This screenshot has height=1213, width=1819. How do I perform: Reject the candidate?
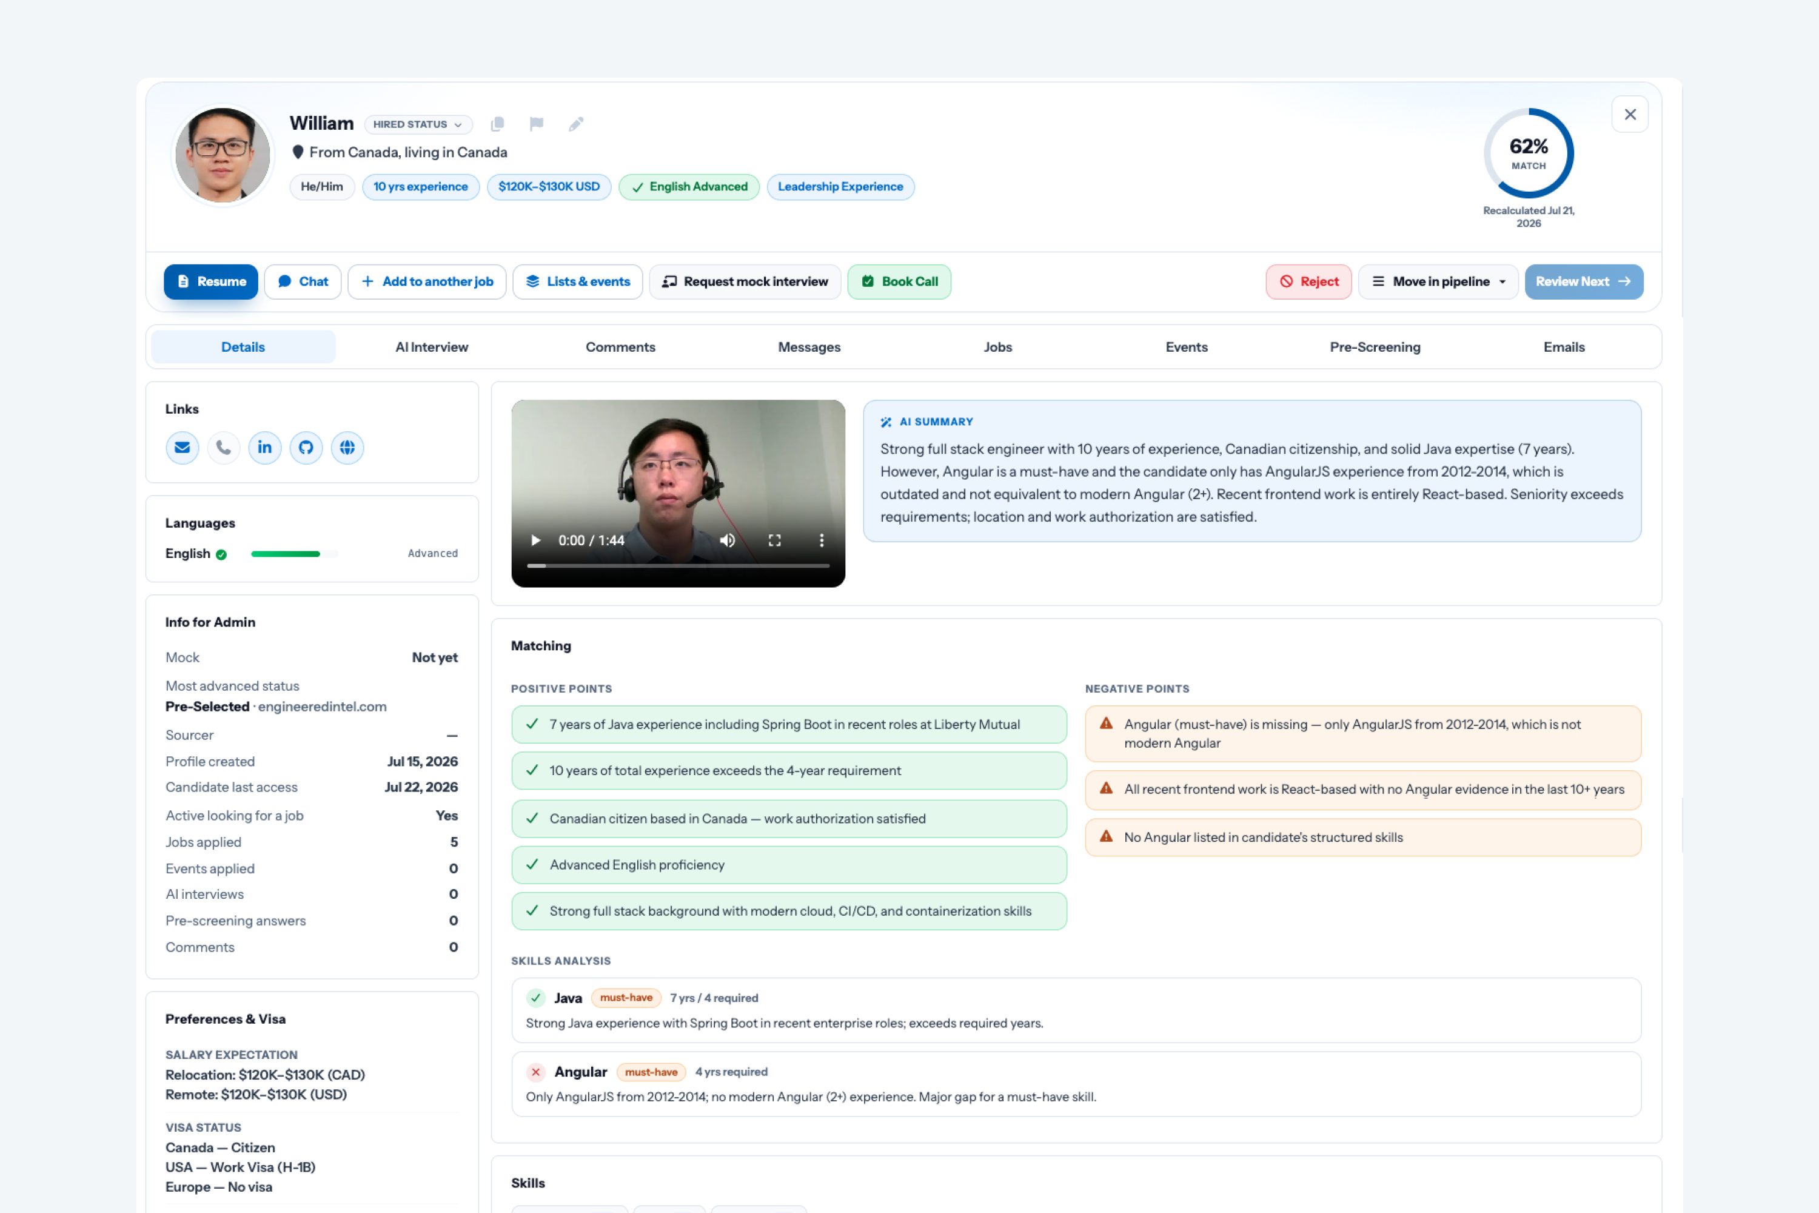[1308, 281]
